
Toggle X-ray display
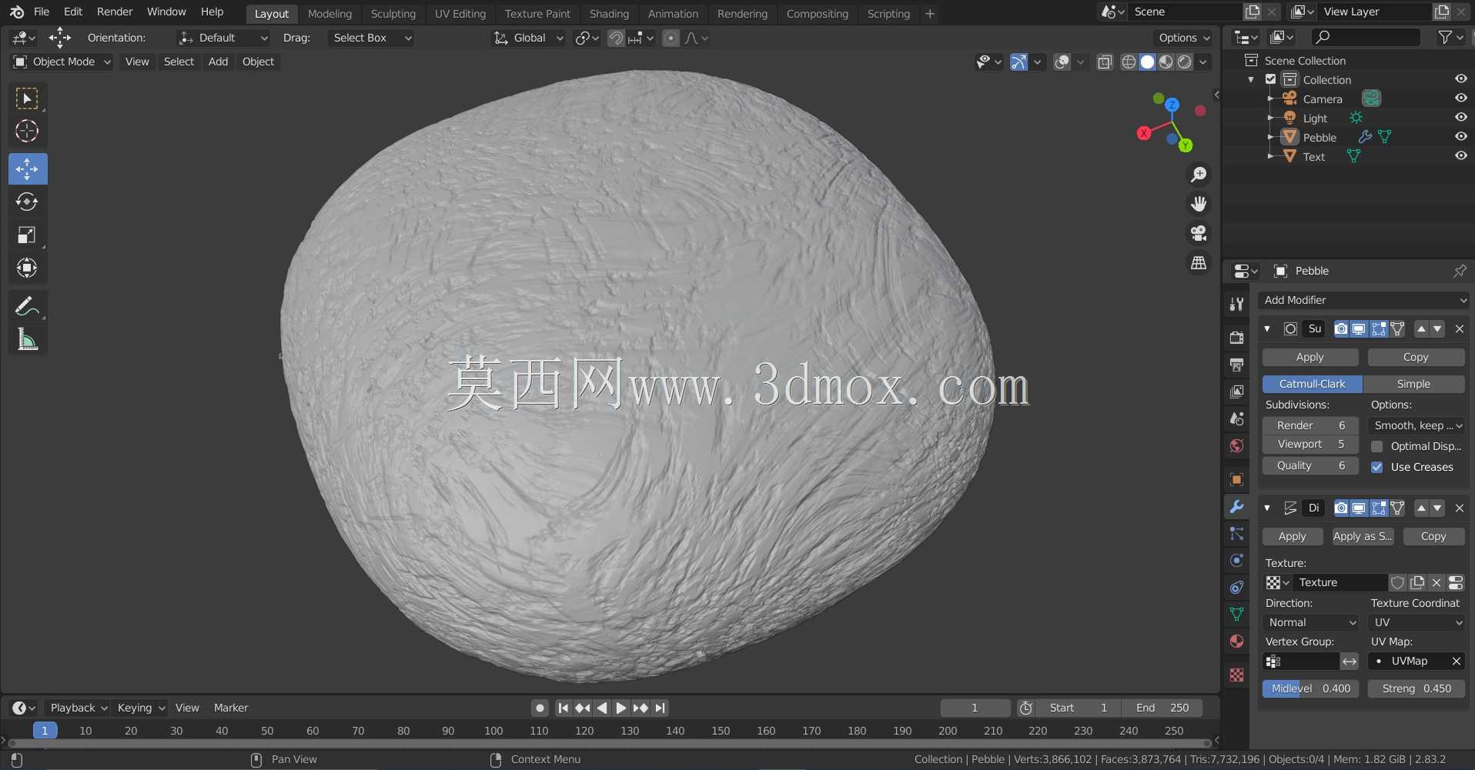tap(1105, 62)
